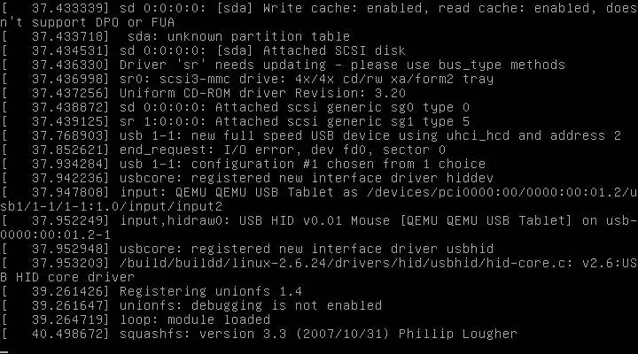Click the 'sda: unknown partition table' line

point(175,36)
